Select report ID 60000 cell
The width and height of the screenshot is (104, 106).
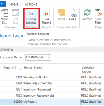(18, 102)
